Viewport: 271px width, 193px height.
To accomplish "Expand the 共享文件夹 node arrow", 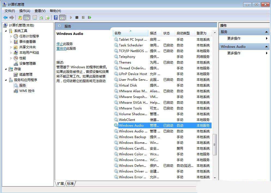I will (11, 47).
